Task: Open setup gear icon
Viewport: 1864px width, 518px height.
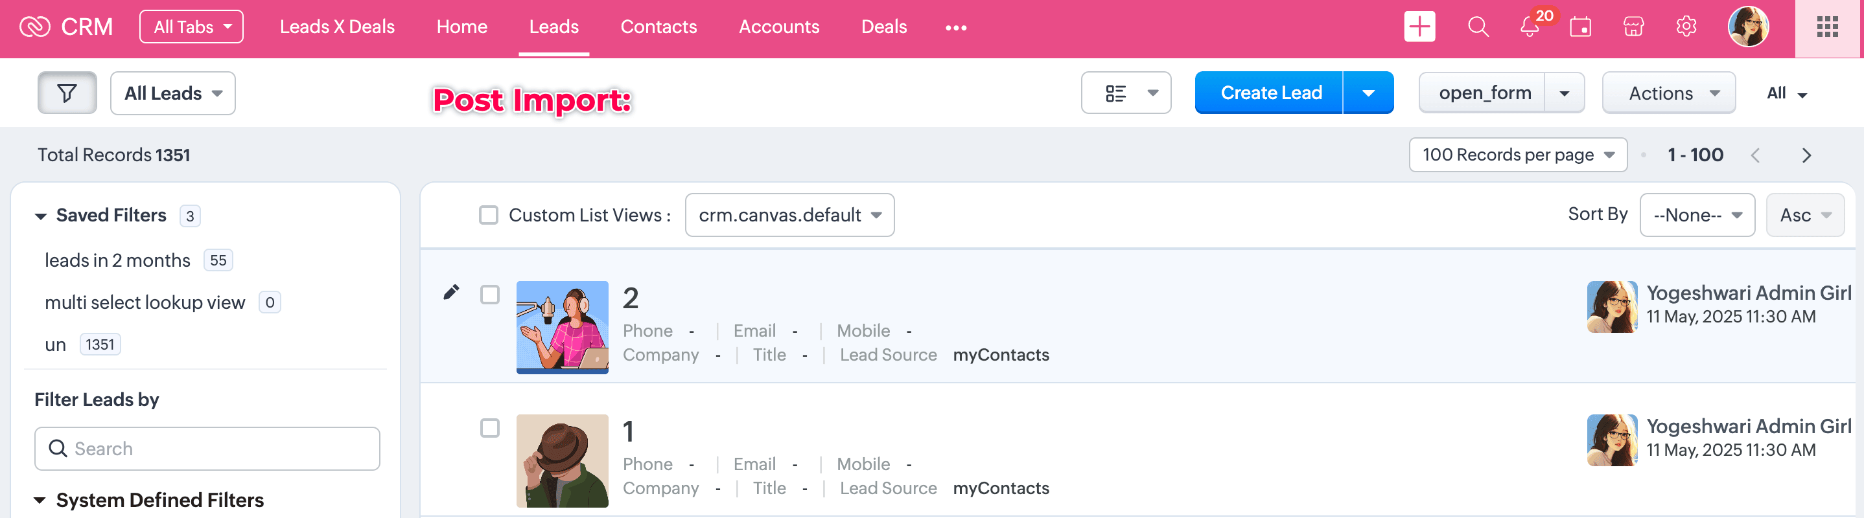Action: pyautogui.click(x=1686, y=27)
